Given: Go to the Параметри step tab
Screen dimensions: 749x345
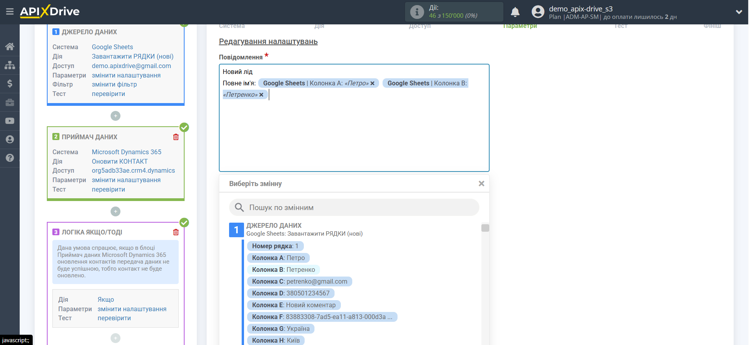Looking at the screenshot, I should click(x=520, y=26).
